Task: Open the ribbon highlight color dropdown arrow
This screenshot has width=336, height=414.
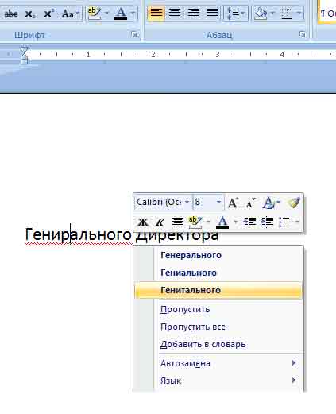Action: coord(106,14)
